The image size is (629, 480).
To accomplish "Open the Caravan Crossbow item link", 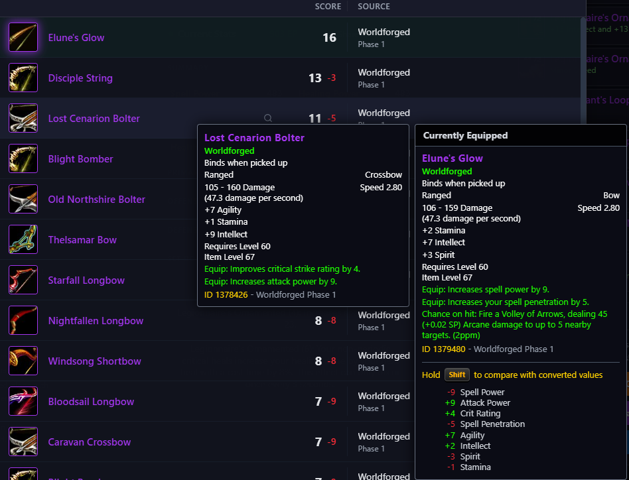I will (x=90, y=442).
